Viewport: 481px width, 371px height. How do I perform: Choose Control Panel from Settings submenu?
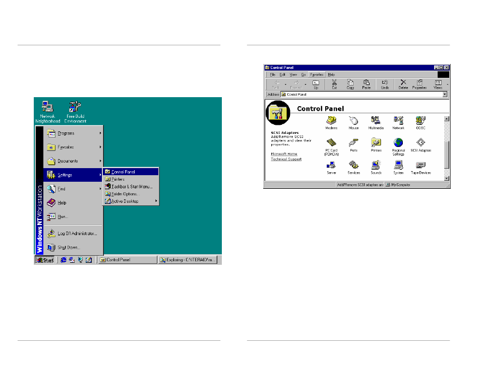(131, 172)
